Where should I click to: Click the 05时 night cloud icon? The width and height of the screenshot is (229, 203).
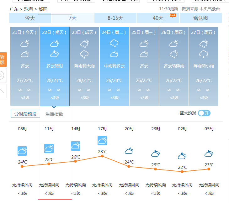pyautogui.click(x=209, y=154)
